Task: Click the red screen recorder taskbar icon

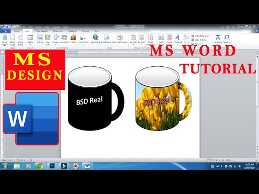Action: tap(76, 166)
